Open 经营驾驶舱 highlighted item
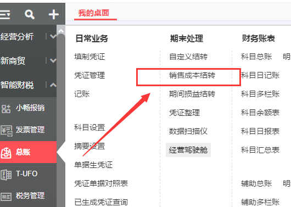291x207 pixels. coord(188,150)
